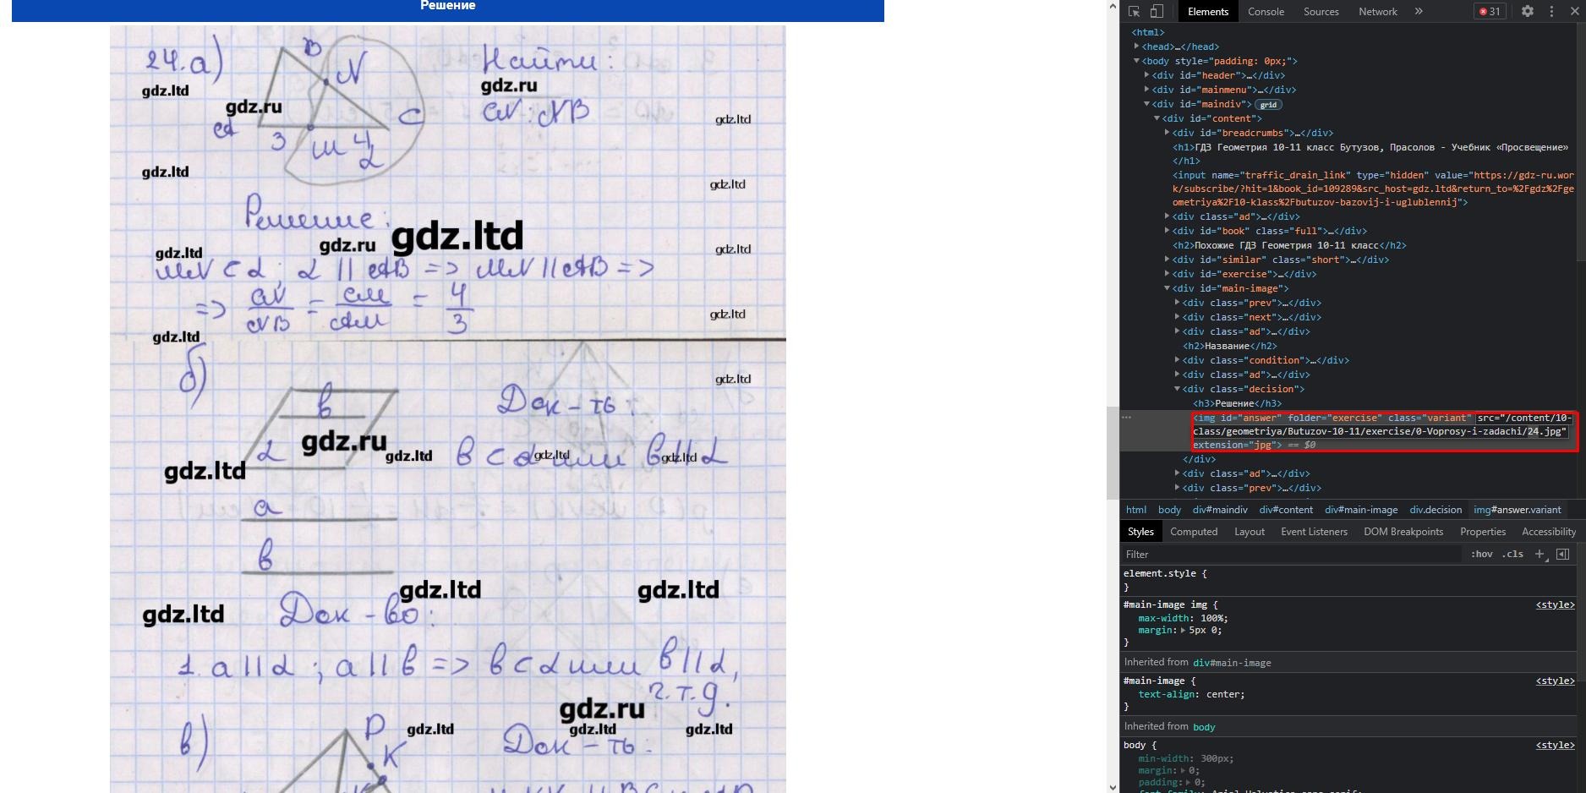The height and width of the screenshot is (793, 1586).
Task: Switch to the Styles pane tab
Action: click(1140, 532)
